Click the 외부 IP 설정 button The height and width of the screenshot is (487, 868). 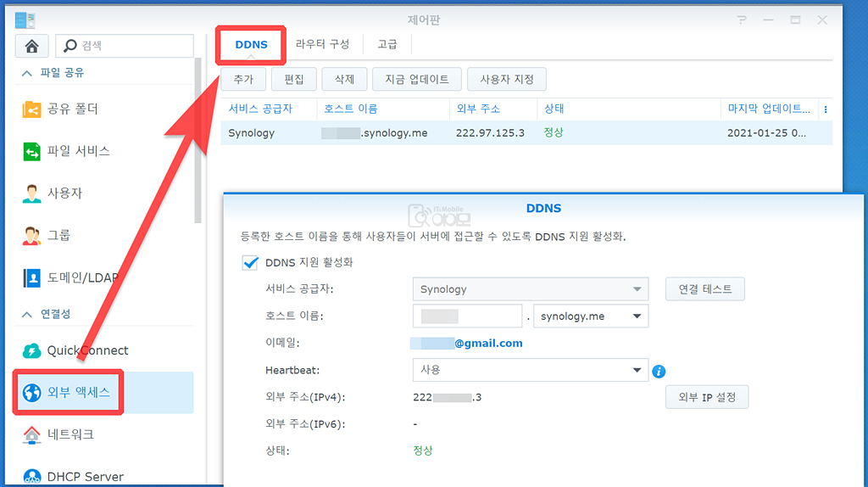(x=707, y=397)
